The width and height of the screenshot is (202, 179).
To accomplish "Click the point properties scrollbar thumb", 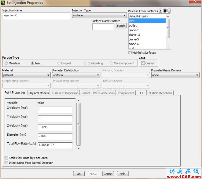I will [78, 124].
